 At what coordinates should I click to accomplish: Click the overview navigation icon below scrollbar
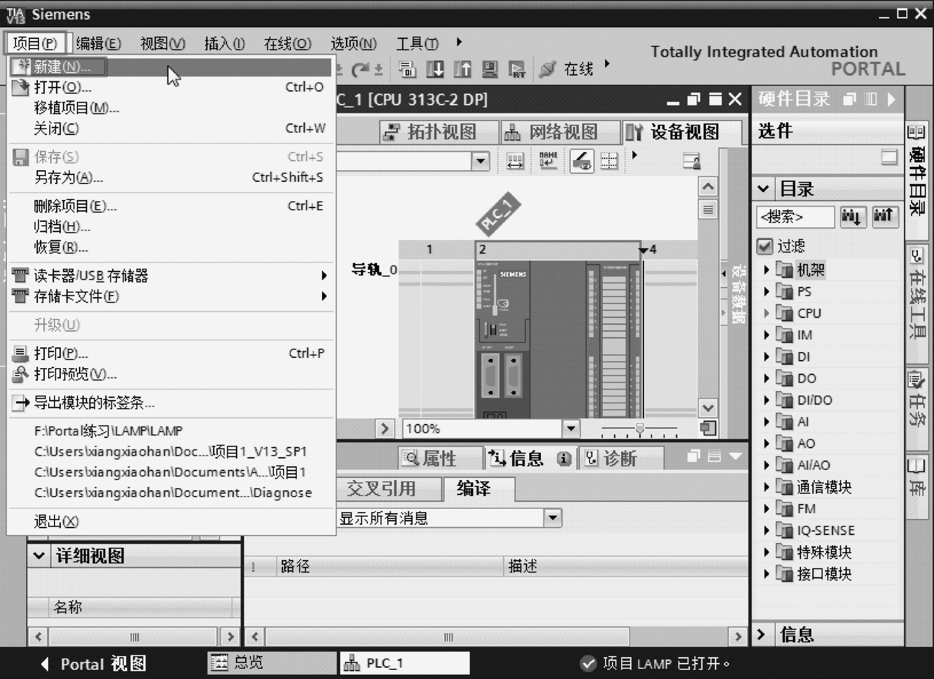tap(708, 428)
